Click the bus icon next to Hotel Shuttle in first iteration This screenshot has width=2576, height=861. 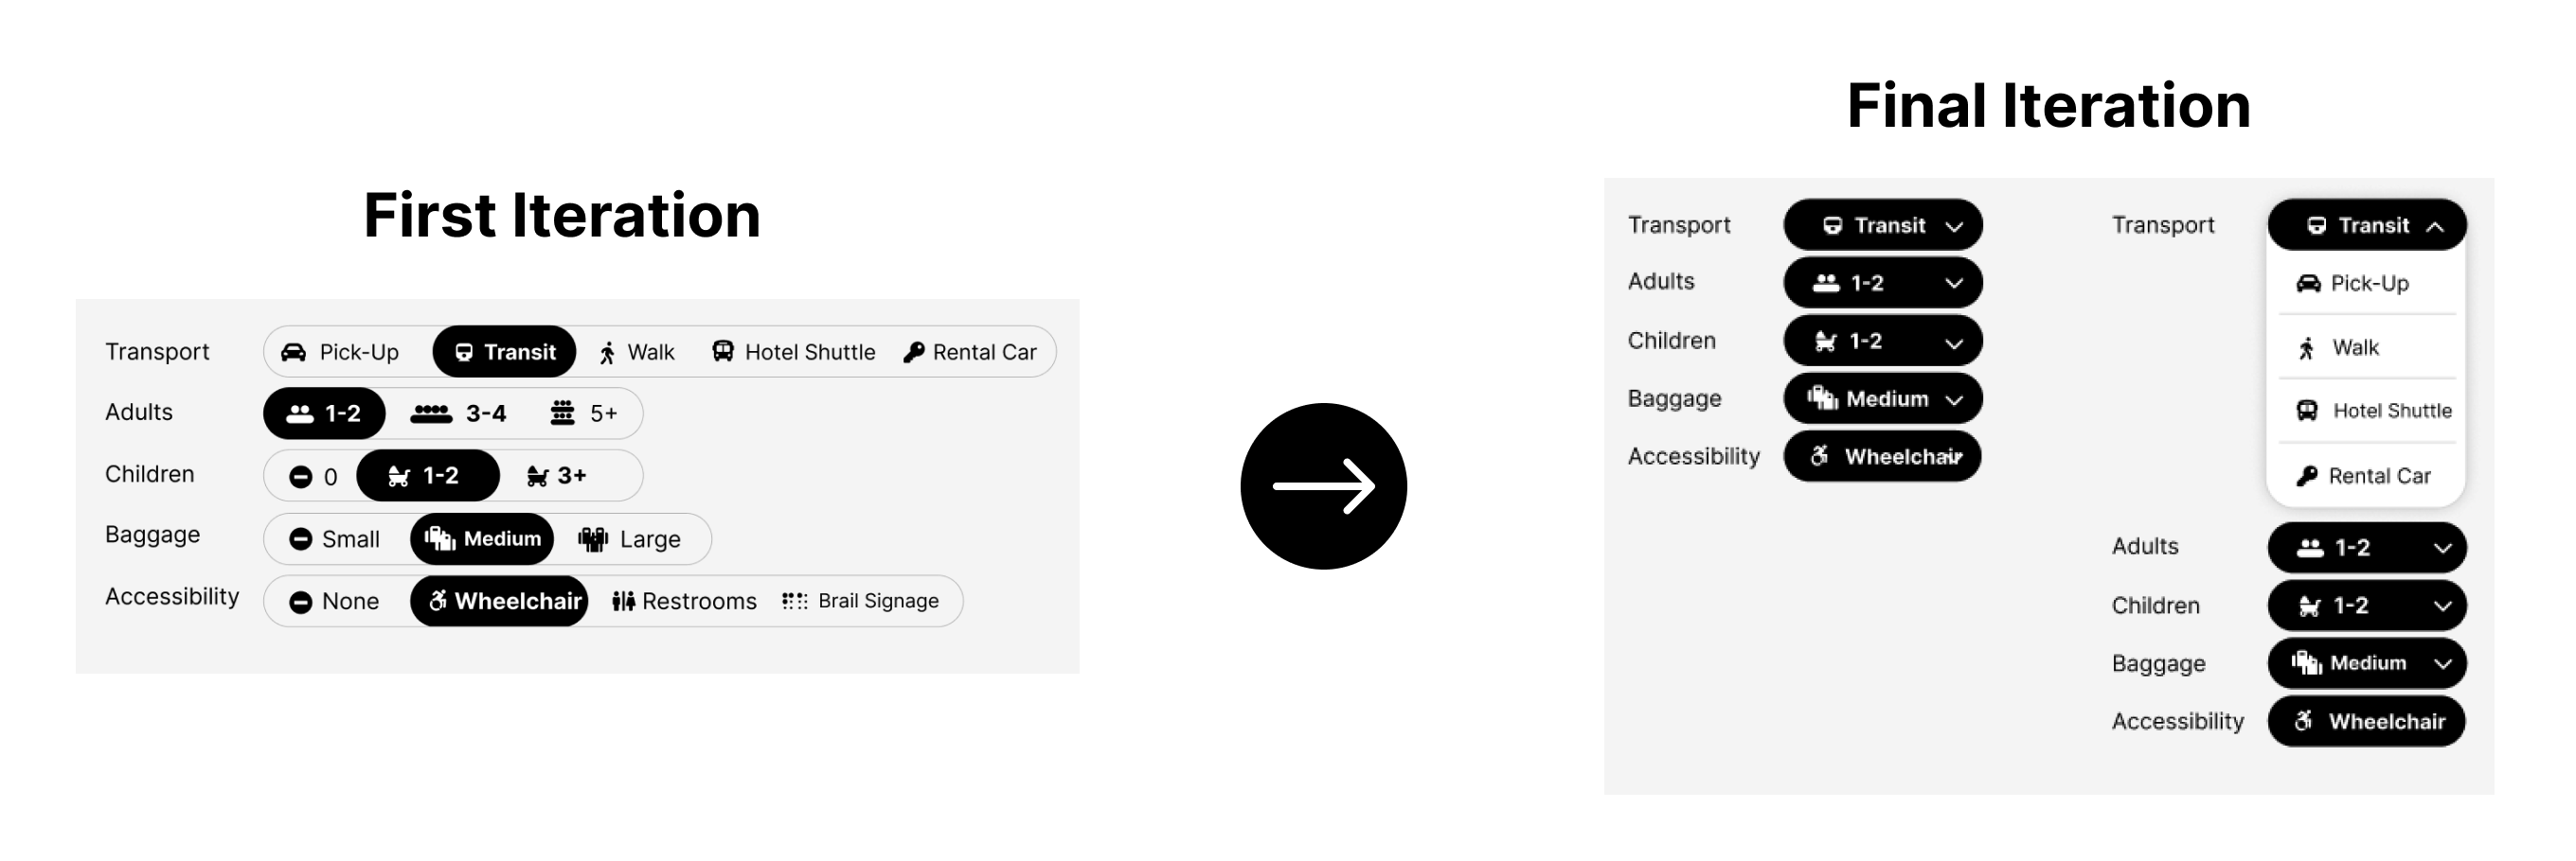coord(722,352)
